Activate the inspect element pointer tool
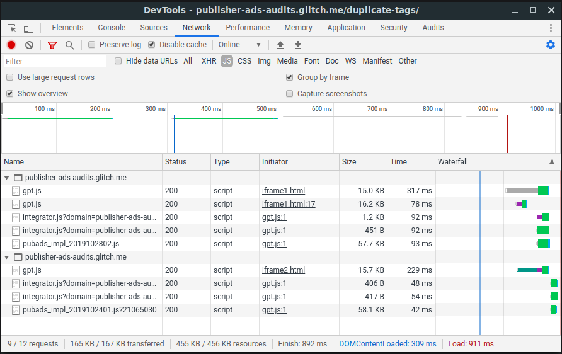This screenshot has width=562, height=354. click(12, 28)
